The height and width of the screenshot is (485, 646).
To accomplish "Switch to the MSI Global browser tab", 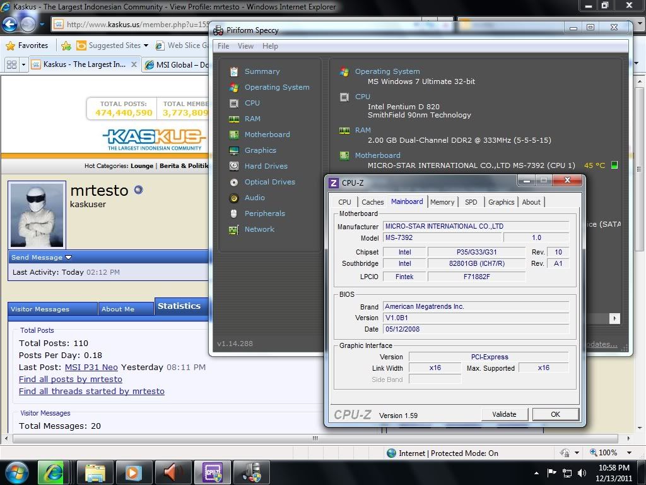I will (177, 65).
